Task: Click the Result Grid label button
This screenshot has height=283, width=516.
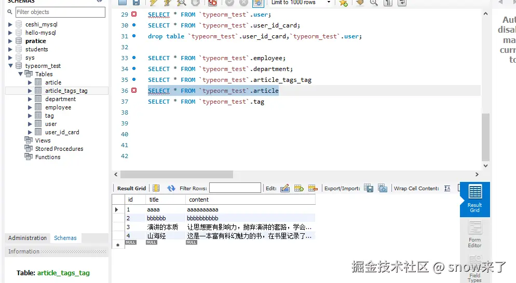Action: click(x=131, y=188)
